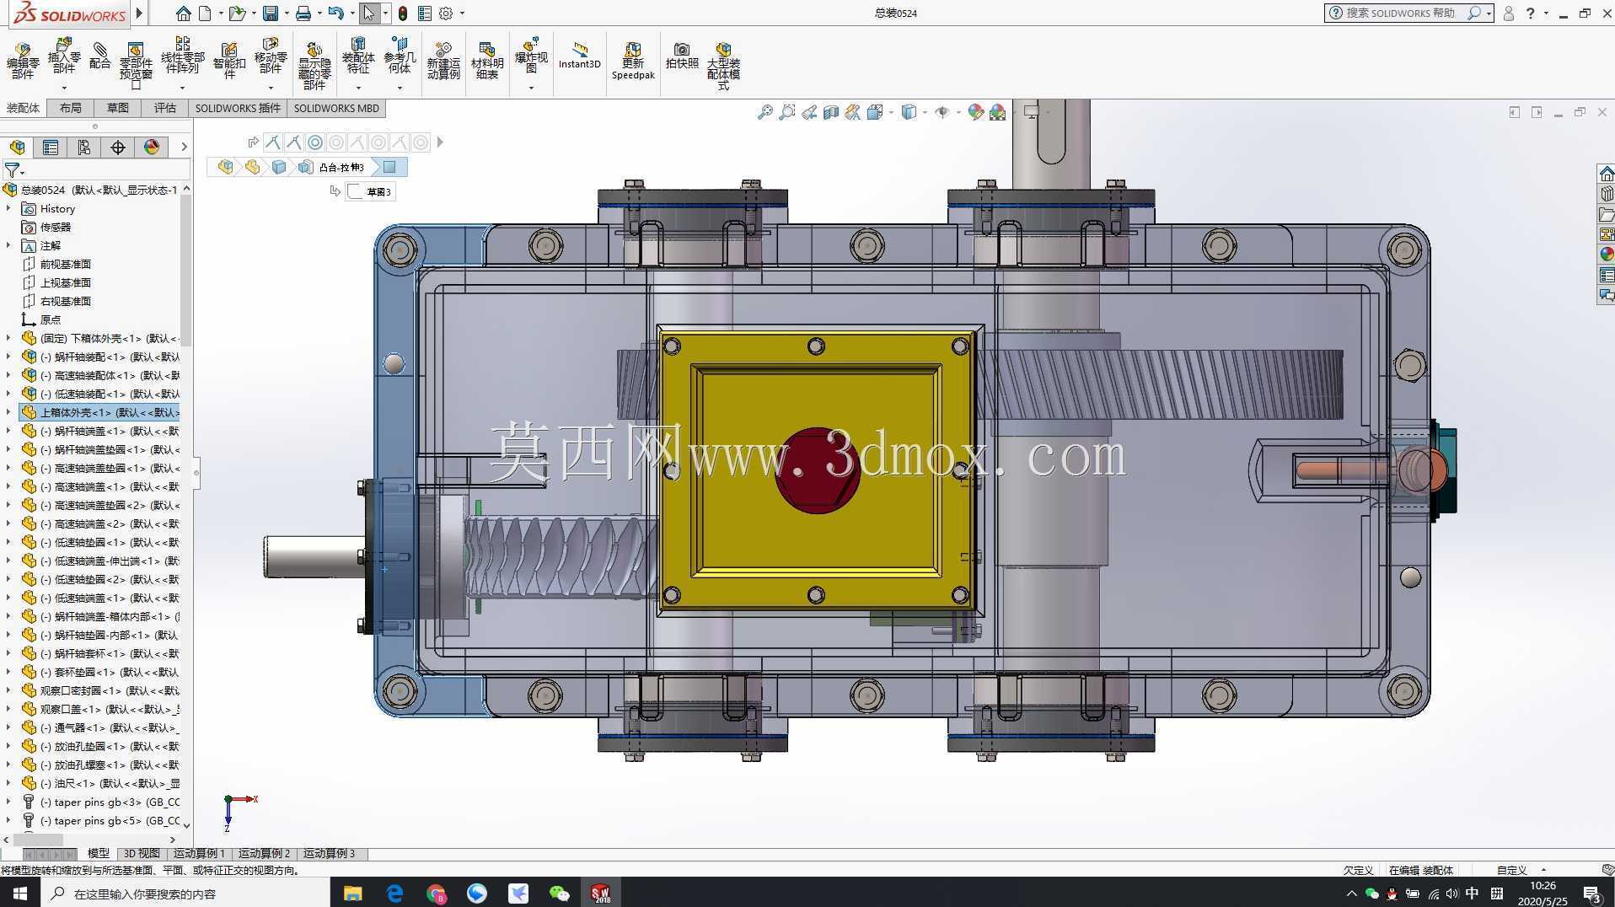Select 前视基准面 in the feature tree
Image resolution: width=1615 pixels, height=907 pixels.
click(x=66, y=264)
